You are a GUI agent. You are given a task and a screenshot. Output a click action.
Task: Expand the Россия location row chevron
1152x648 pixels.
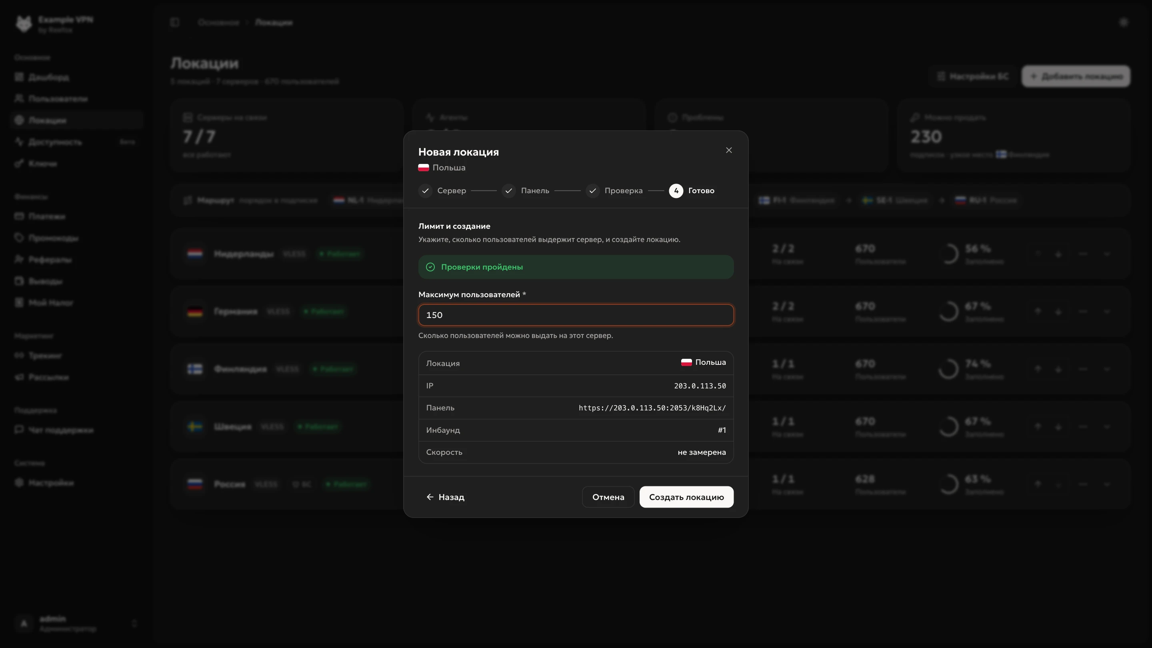[x=1107, y=484]
